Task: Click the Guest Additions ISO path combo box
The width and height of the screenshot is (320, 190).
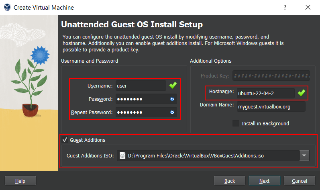Action: click(209, 155)
